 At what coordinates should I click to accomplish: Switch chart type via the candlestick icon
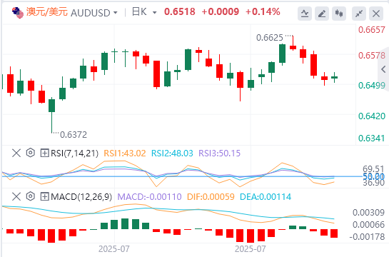click(x=339, y=13)
